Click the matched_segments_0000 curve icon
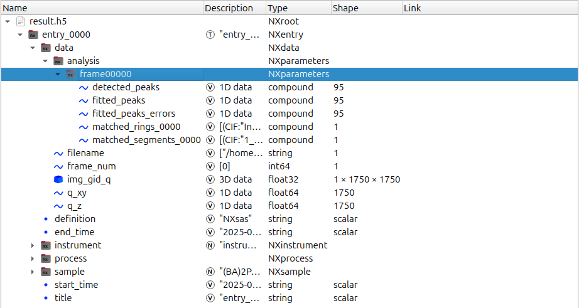 click(84, 140)
